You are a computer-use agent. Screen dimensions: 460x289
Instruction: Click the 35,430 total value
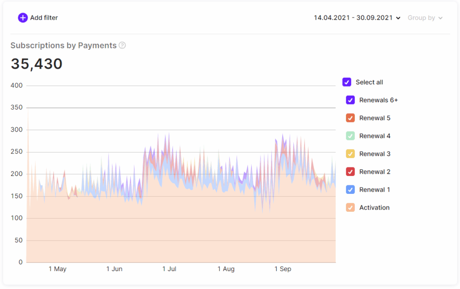[37, 64]
